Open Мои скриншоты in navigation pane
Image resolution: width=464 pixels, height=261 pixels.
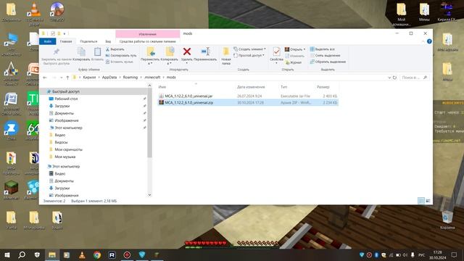(x=68, y=150)
